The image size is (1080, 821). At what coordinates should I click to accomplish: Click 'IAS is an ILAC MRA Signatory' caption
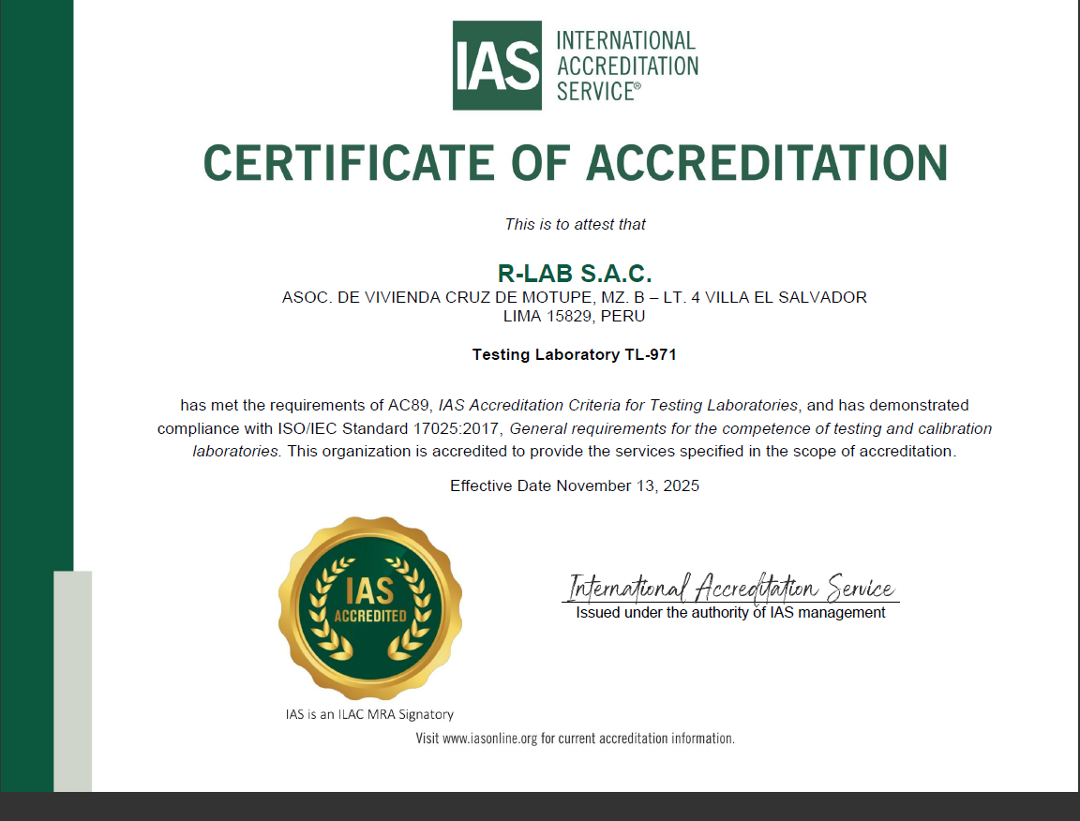click(x=370, y=714)
